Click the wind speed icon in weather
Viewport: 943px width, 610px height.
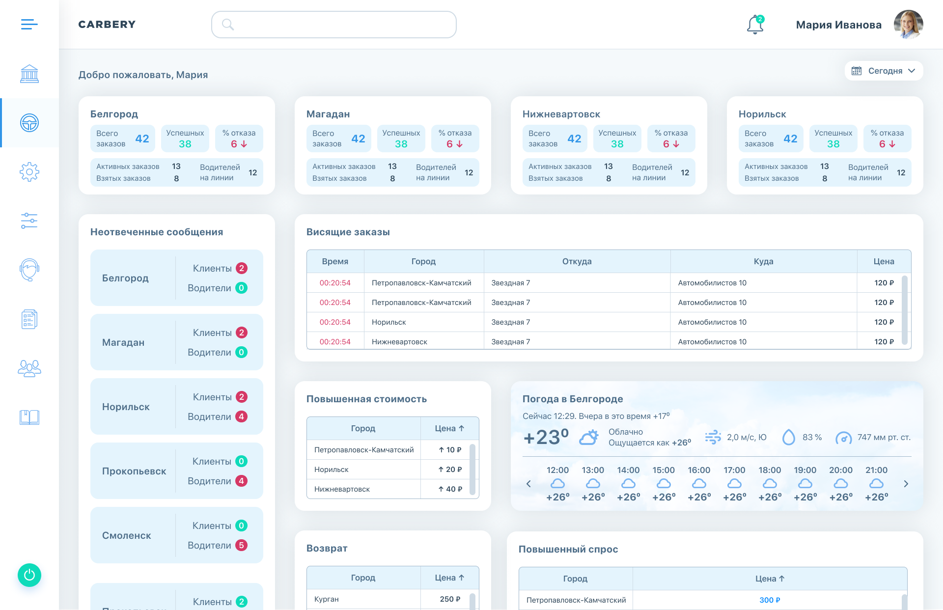click(713, 437)
